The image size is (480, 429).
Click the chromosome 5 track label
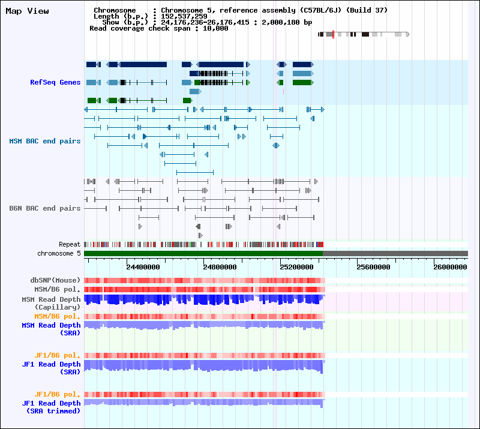tap(59, 253)
